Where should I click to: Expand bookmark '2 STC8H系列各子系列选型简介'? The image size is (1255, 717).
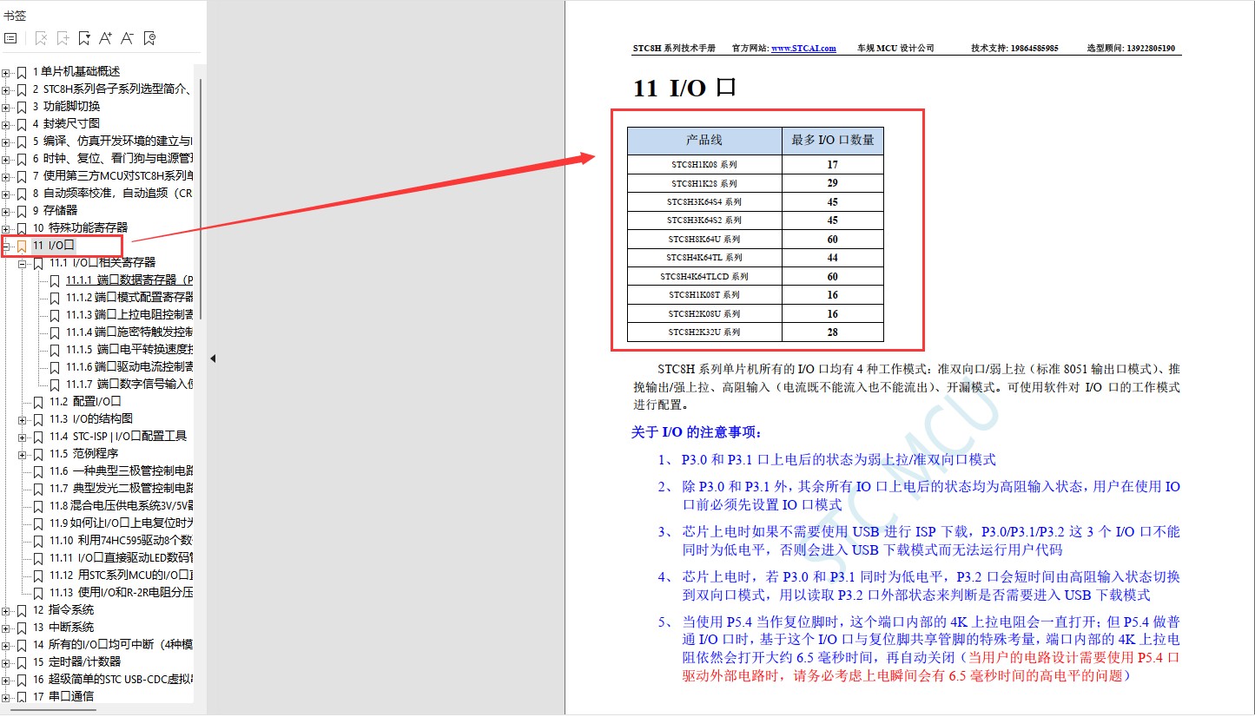point(6,89)
